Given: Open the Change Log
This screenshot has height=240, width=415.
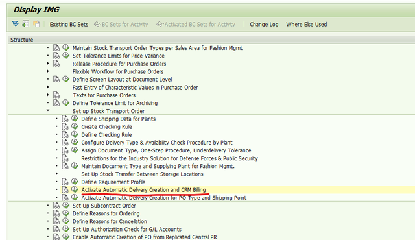Looking at the screenshot, I should 264,25.
